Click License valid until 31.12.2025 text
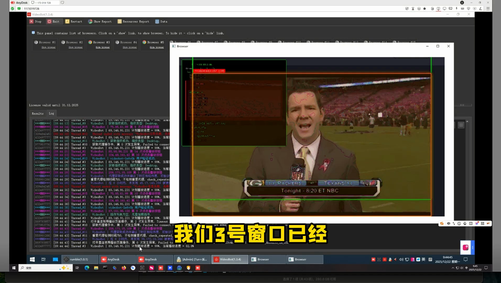The height and width of the screenshot is (283, 501). pyautogui.click(x=54, y=105)
